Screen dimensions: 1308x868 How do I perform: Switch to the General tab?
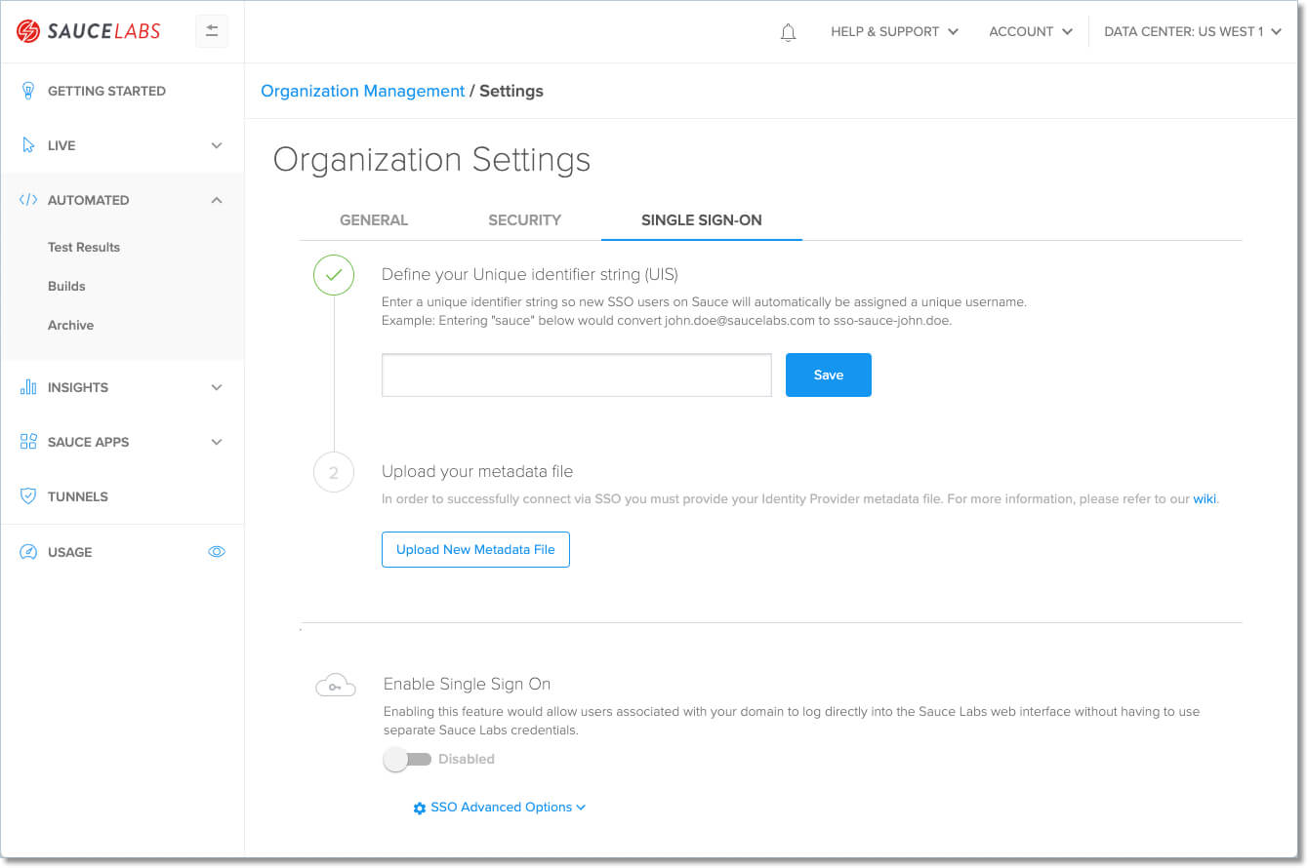point(374,219)
